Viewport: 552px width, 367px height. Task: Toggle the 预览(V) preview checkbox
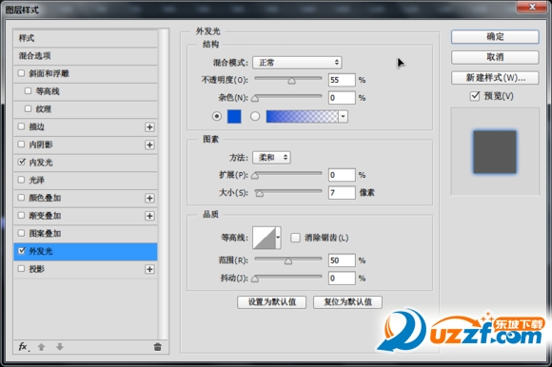click(475, 96)
